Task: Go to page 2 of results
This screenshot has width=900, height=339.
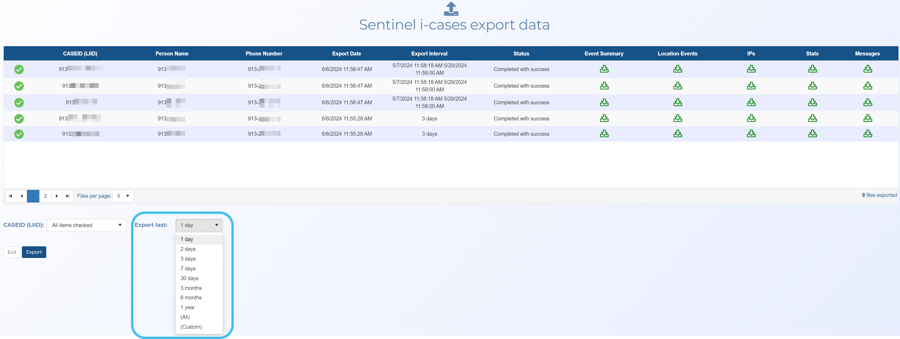Action: [x=45, y=196]
